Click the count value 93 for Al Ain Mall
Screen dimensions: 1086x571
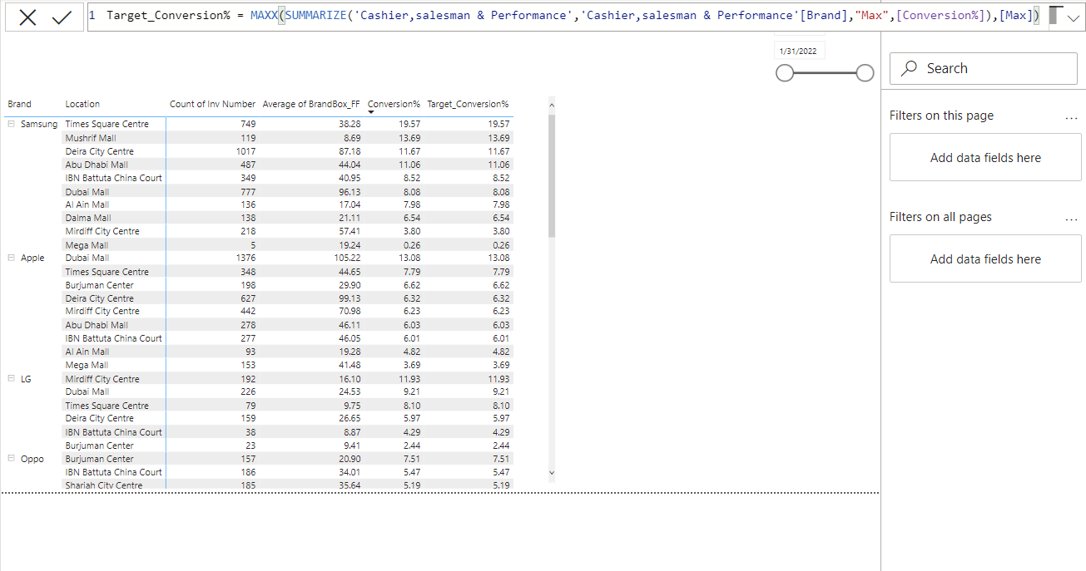click(x=250, y=352)
